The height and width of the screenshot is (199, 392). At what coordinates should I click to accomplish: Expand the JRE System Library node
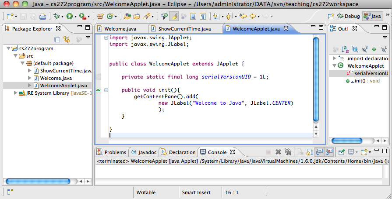click(15, 93)
